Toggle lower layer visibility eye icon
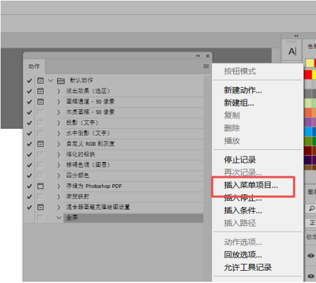 pyautogui.click(x=310, y=276)
